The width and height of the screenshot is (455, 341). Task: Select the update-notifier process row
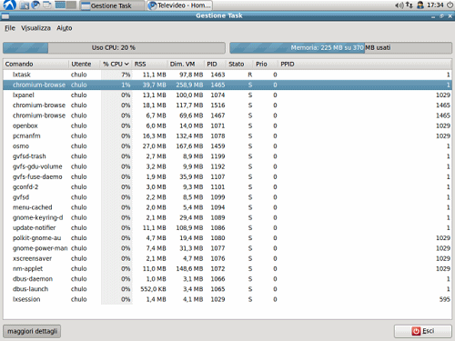click(x=227, y=228)
